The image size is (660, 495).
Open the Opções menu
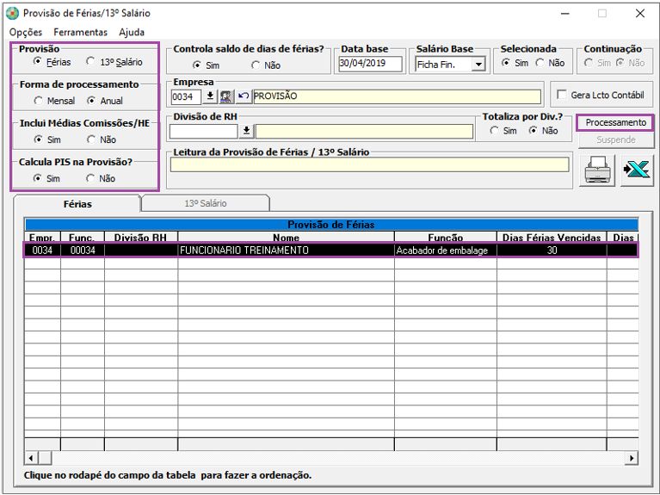click(26, 32)
